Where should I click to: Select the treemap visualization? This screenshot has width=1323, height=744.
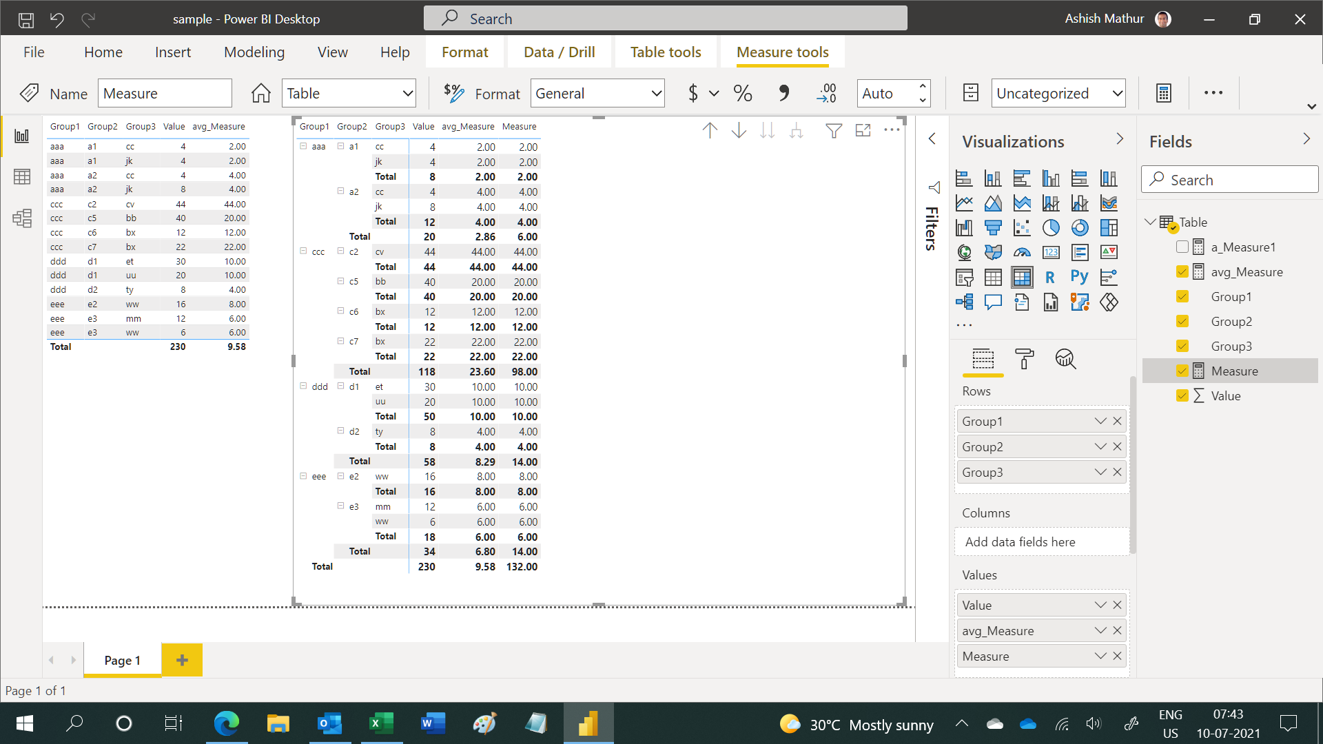[x=1109, y=228]
